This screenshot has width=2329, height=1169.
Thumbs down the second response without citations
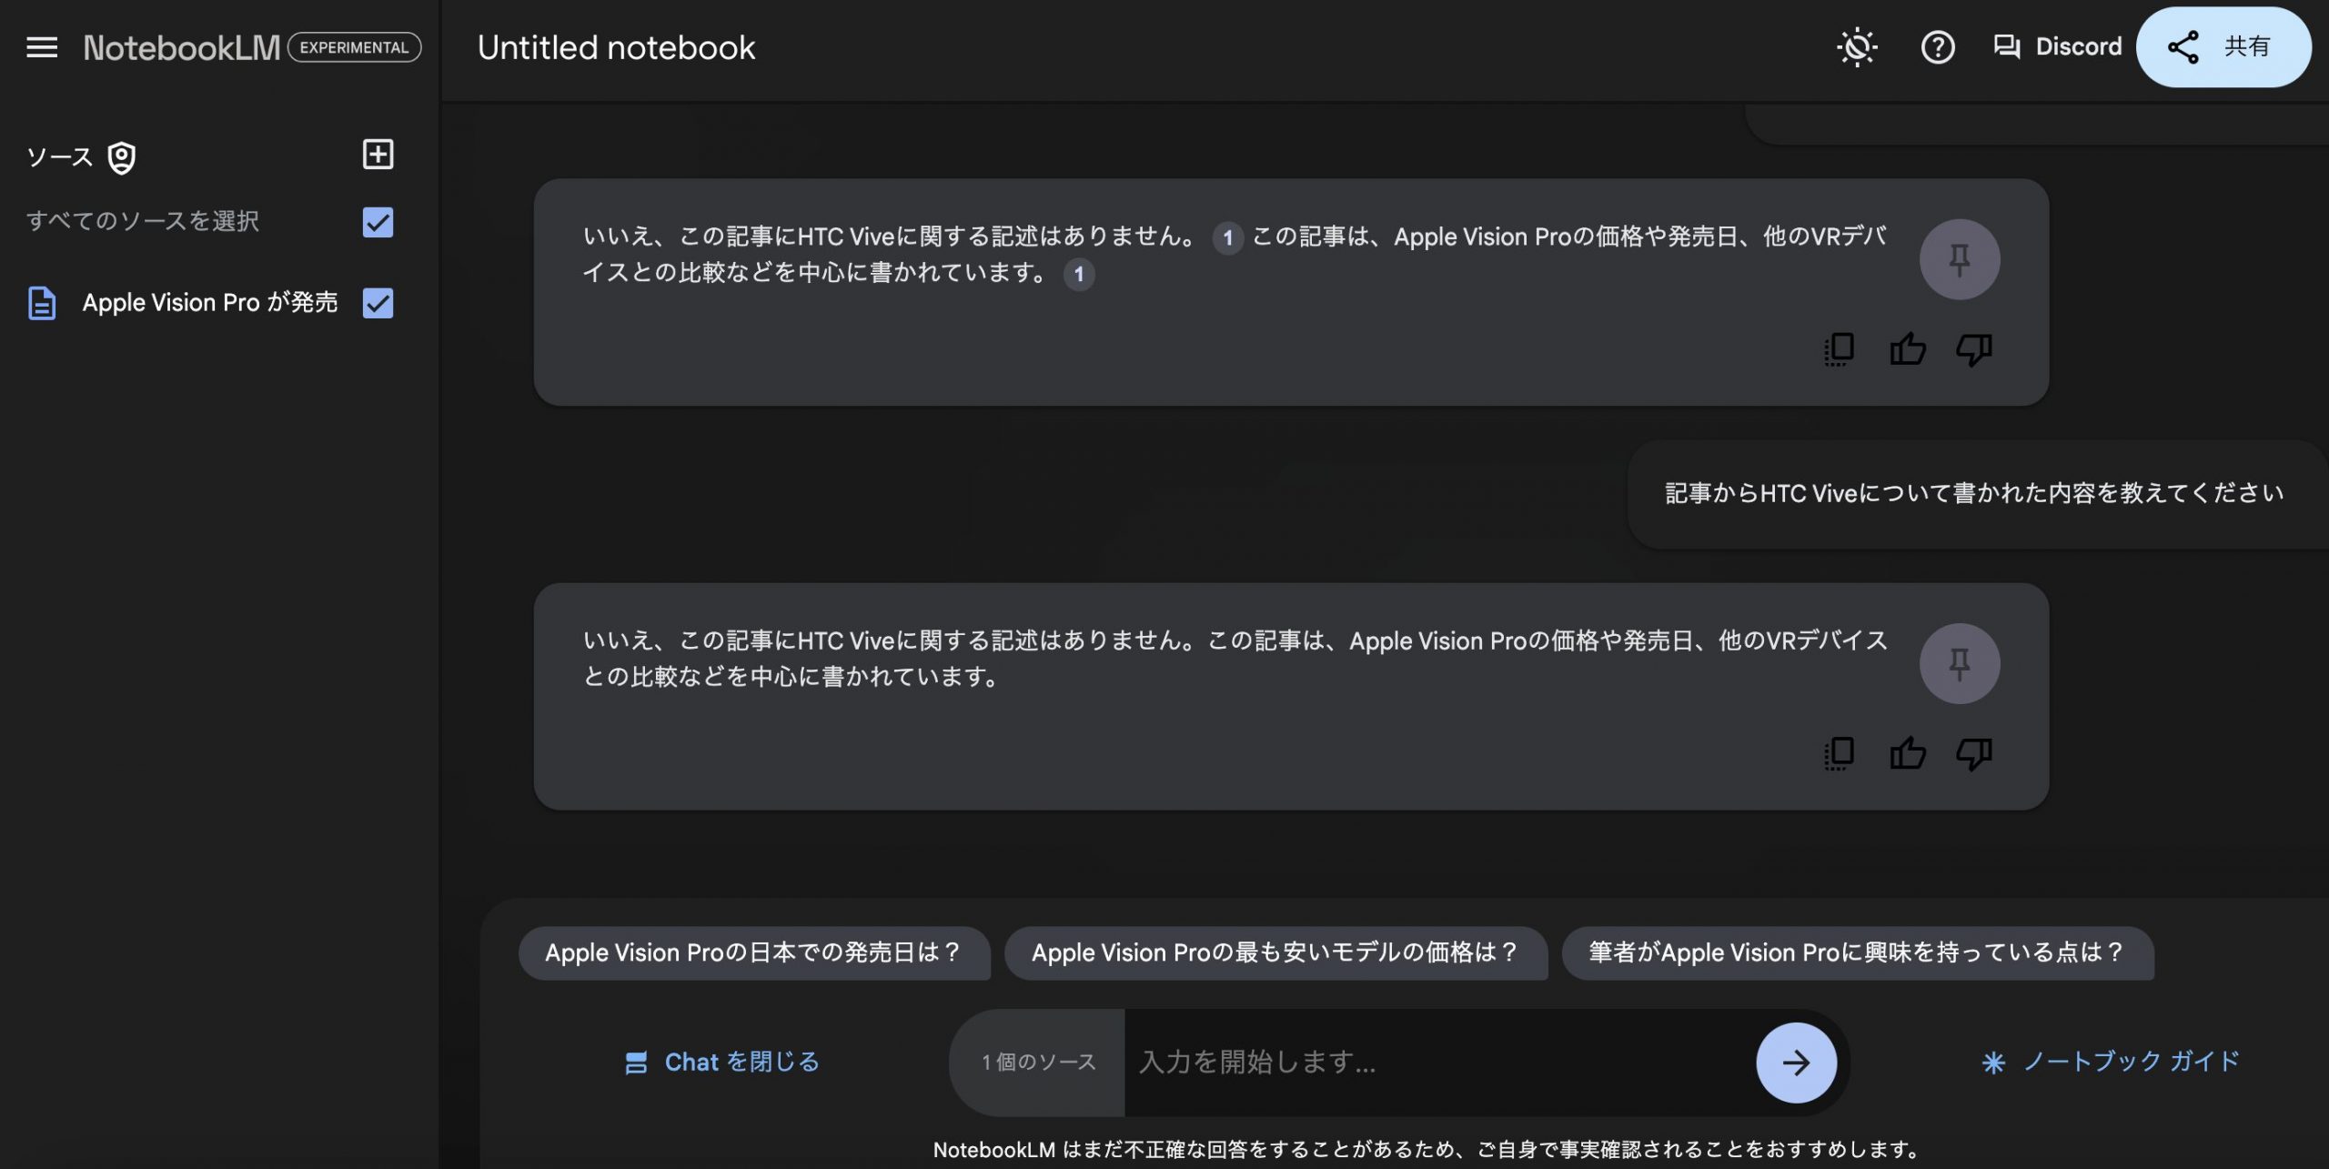1974,753
